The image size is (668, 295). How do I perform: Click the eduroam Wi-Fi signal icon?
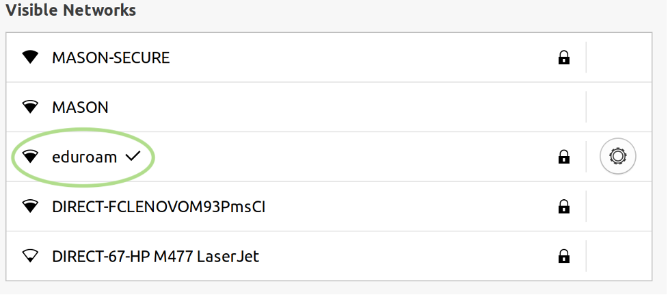[x=30, y=157]
